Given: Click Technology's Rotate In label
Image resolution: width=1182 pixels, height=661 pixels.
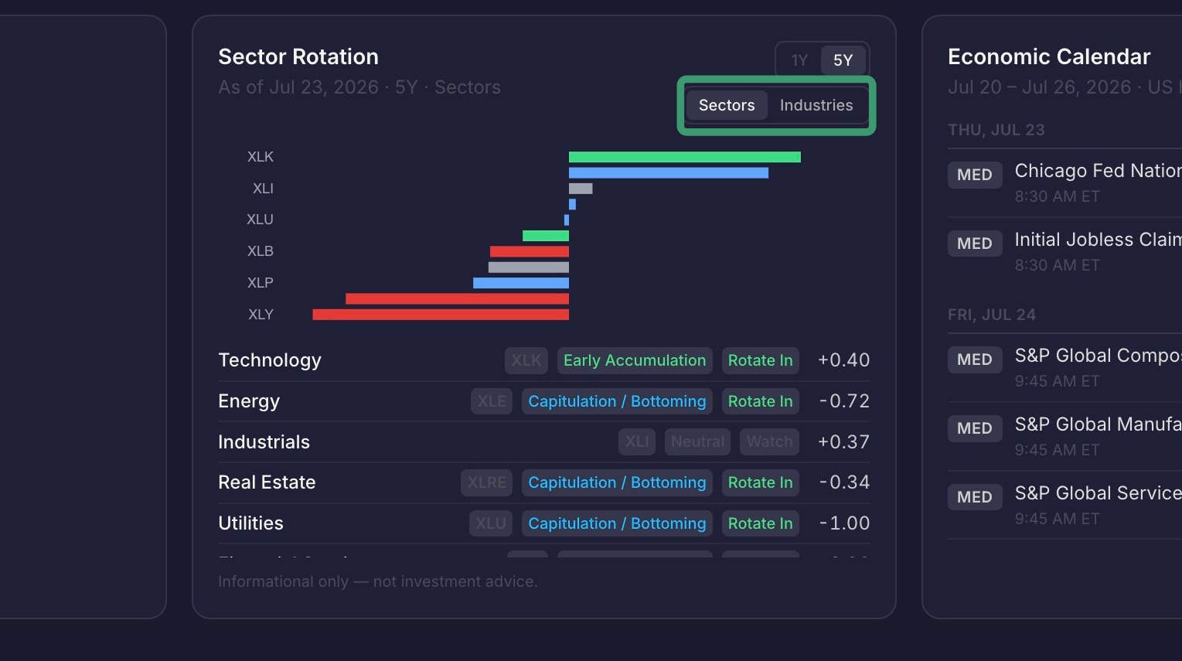Looking at the screenshot, I should (x=761, y=360).
